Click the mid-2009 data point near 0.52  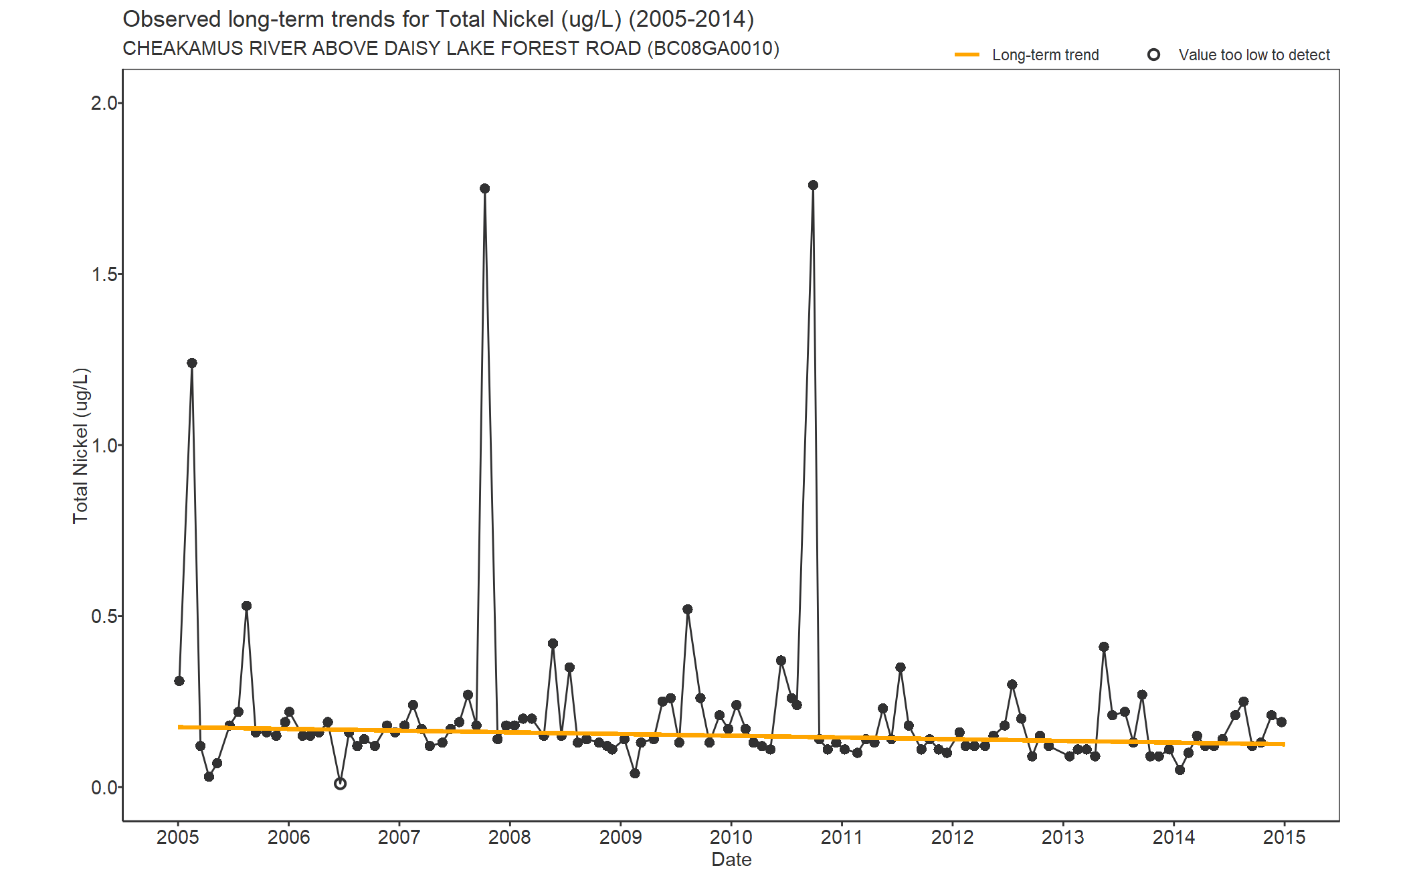point(688,610)
